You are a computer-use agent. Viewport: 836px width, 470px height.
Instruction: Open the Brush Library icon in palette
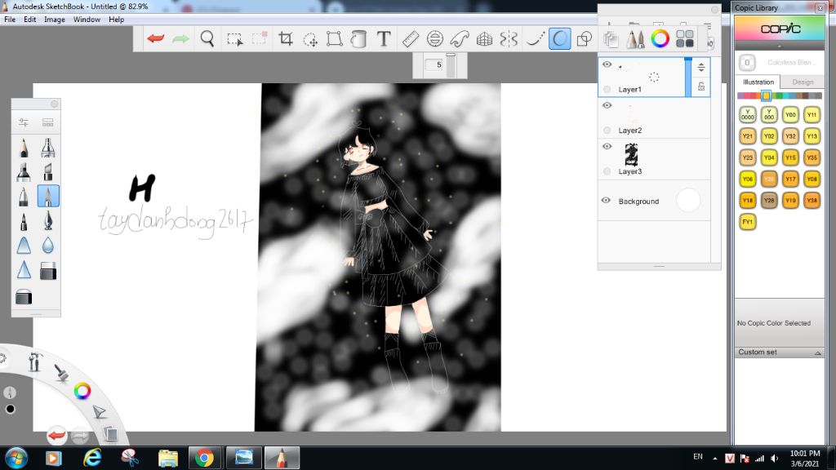[48, 122]
